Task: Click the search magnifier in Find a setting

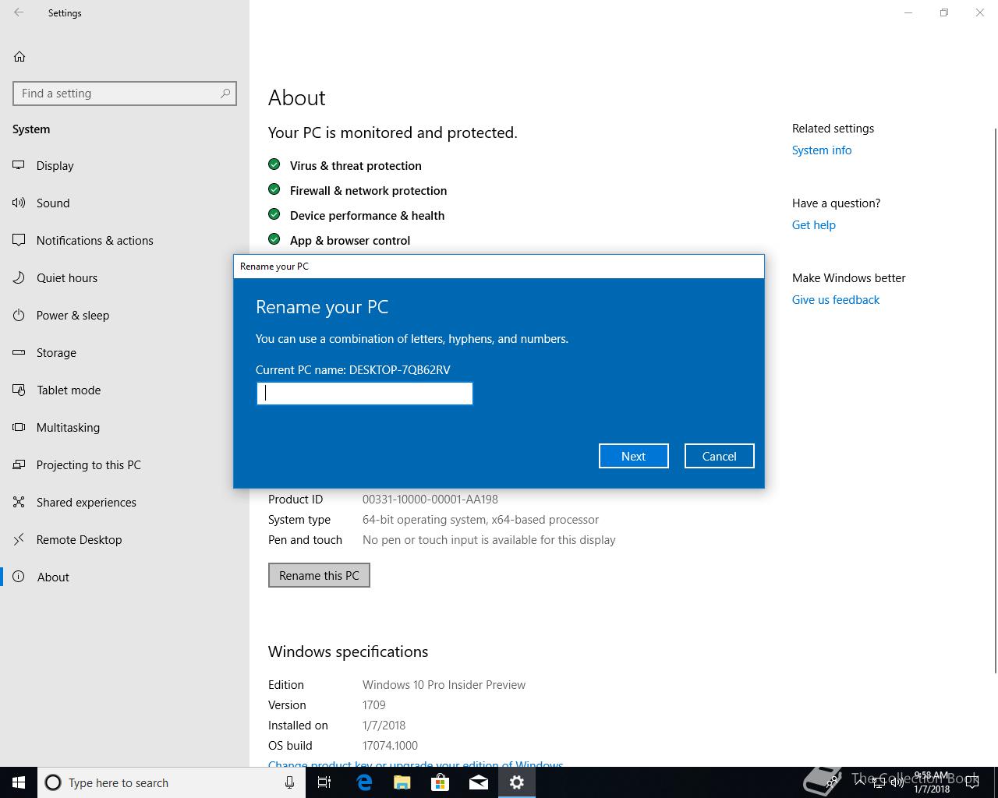Action: 225,93
